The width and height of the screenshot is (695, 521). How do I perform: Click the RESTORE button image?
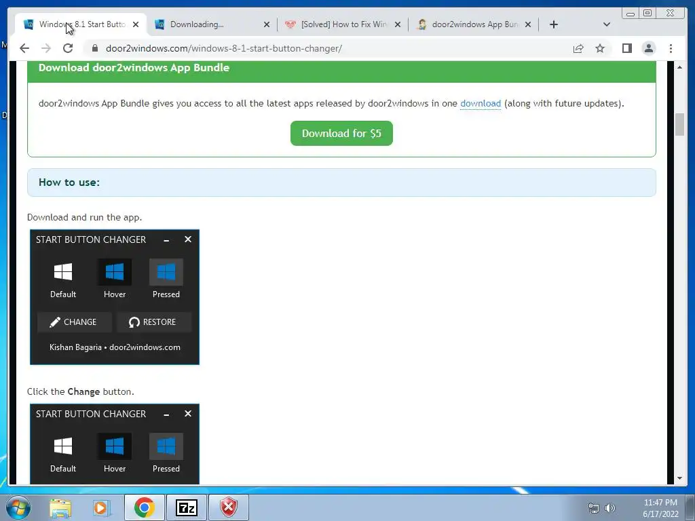pos(154,322)
